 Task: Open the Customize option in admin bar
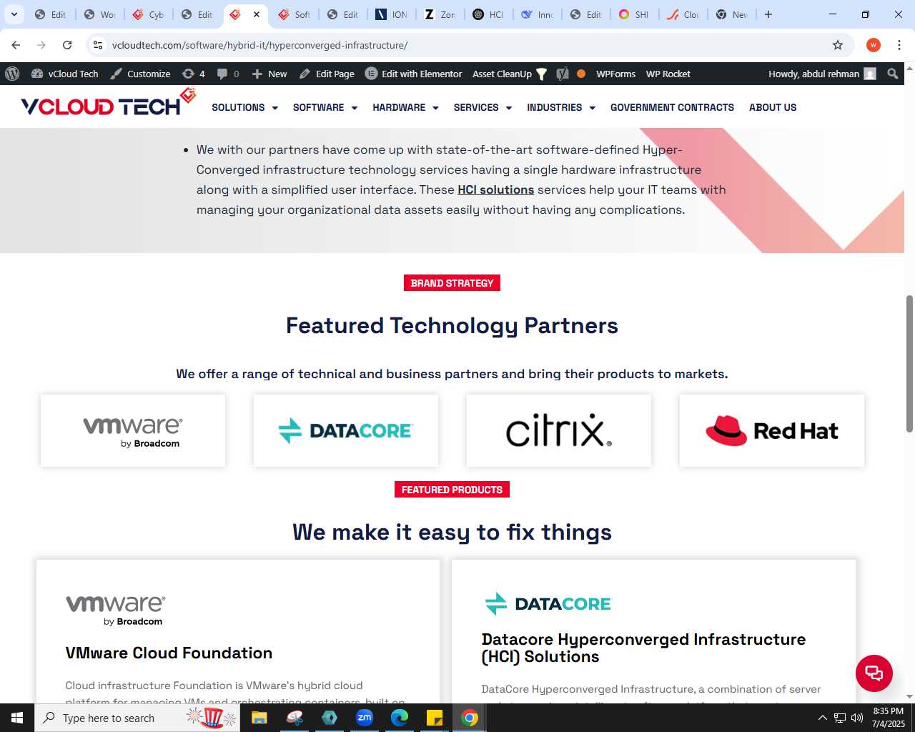pos(140,74)
